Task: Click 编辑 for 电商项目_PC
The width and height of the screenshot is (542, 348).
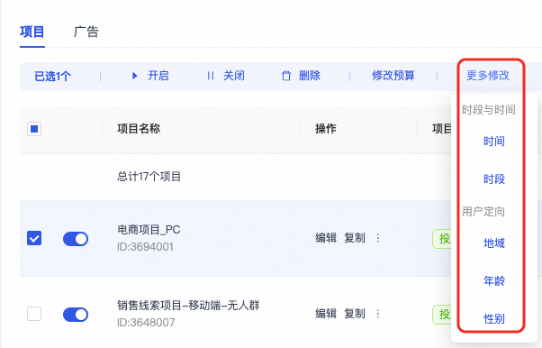Action: (x=326, y=238)
